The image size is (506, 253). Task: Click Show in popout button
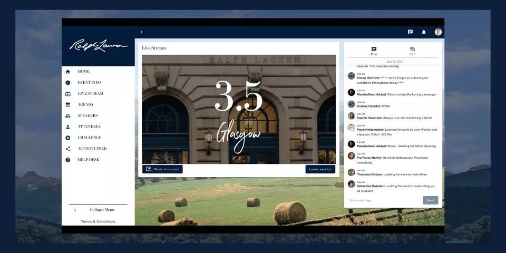pyautogui.click(x=162, y=169)
